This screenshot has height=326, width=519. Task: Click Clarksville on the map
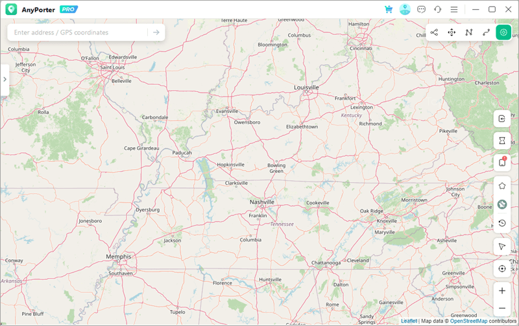236,183
